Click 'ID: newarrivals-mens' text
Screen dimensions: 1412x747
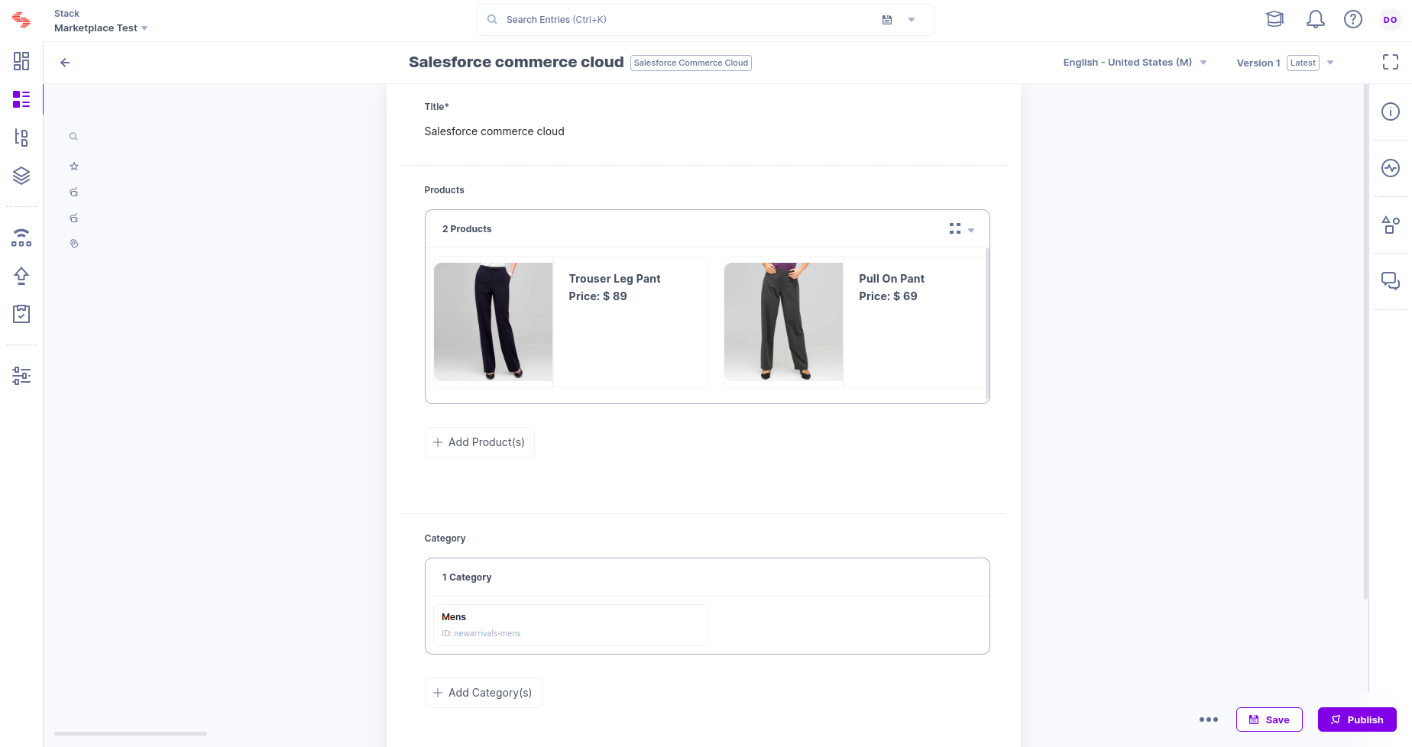coord(481,633)
